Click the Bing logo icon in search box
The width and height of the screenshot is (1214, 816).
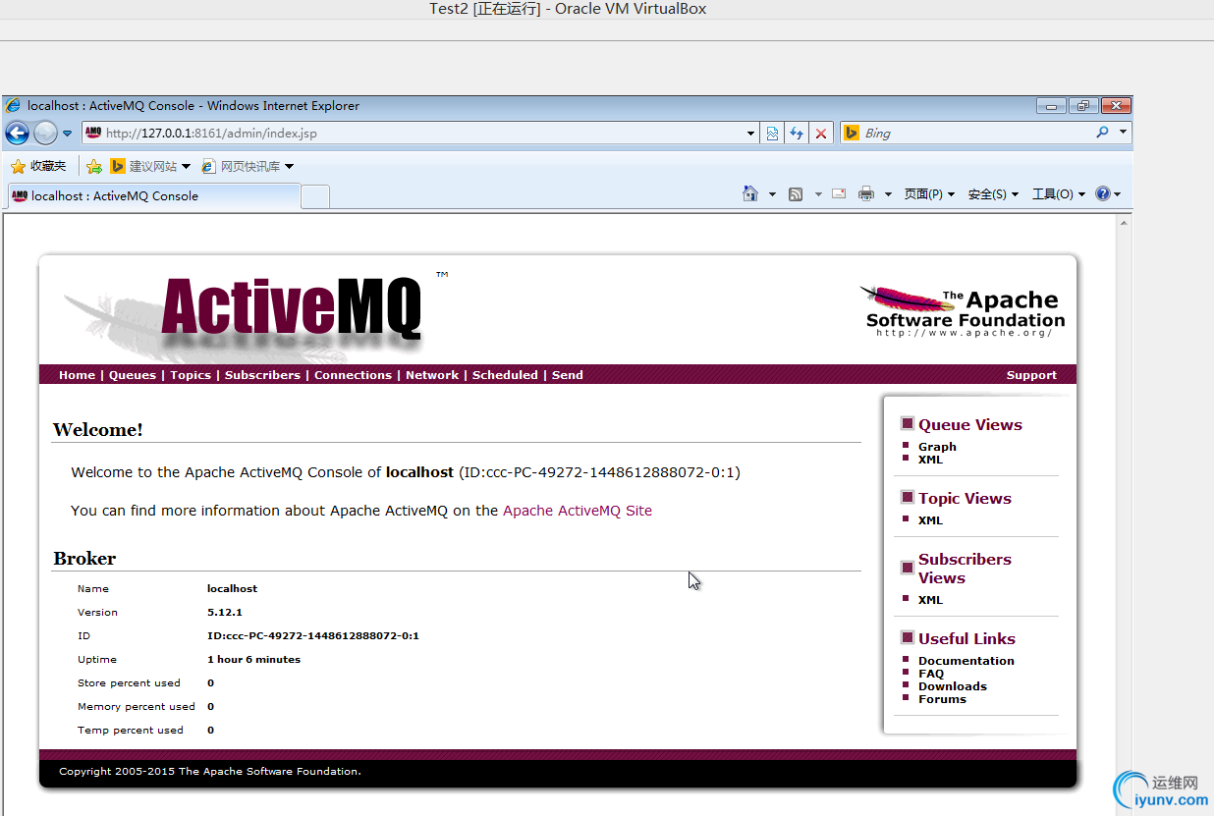(852, 134)
